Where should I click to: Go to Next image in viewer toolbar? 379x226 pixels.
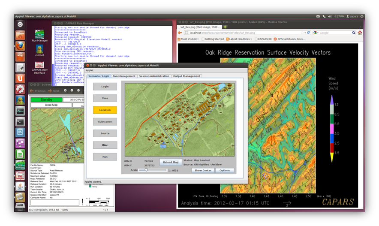[x=54, y=90]
